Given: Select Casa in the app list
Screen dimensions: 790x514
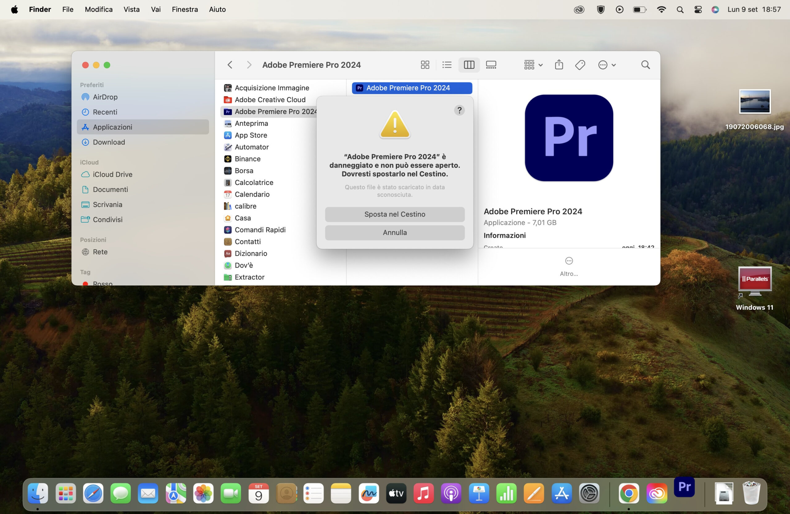Looking at the screenshot, I should pyautogui.click(x=269, y=218).
